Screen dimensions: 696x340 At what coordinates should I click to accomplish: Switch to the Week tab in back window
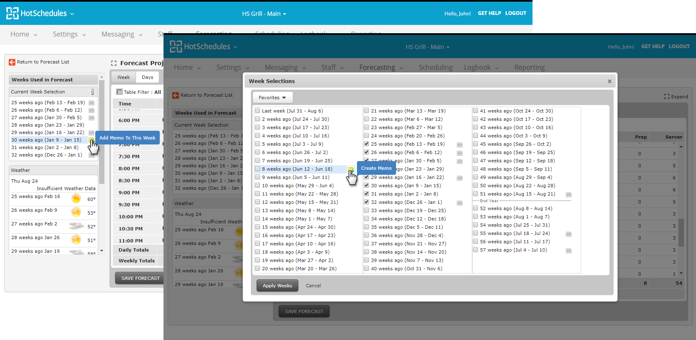point(124,77)
